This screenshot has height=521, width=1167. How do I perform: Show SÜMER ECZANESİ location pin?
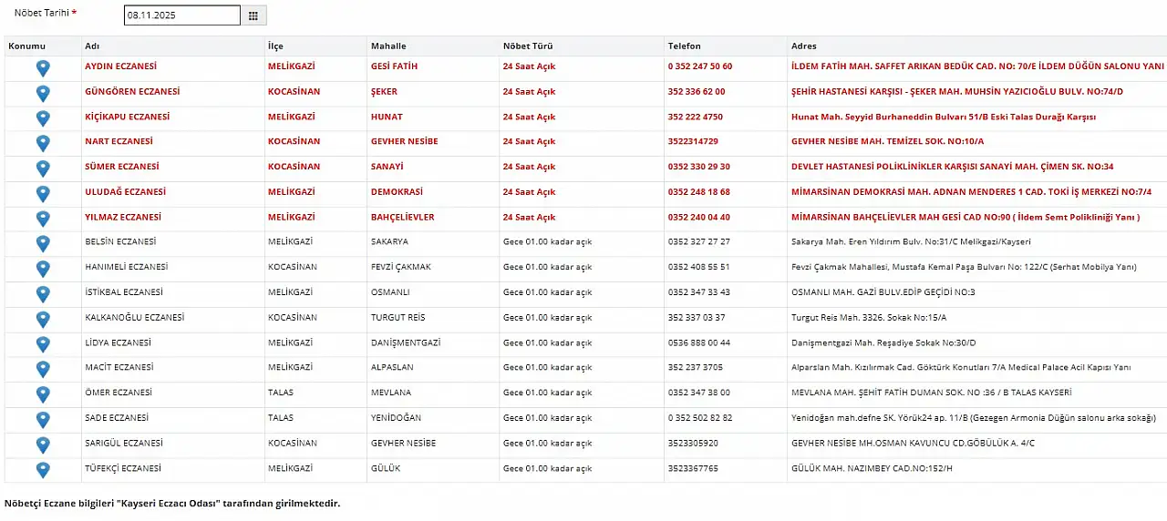click(43, 168)
